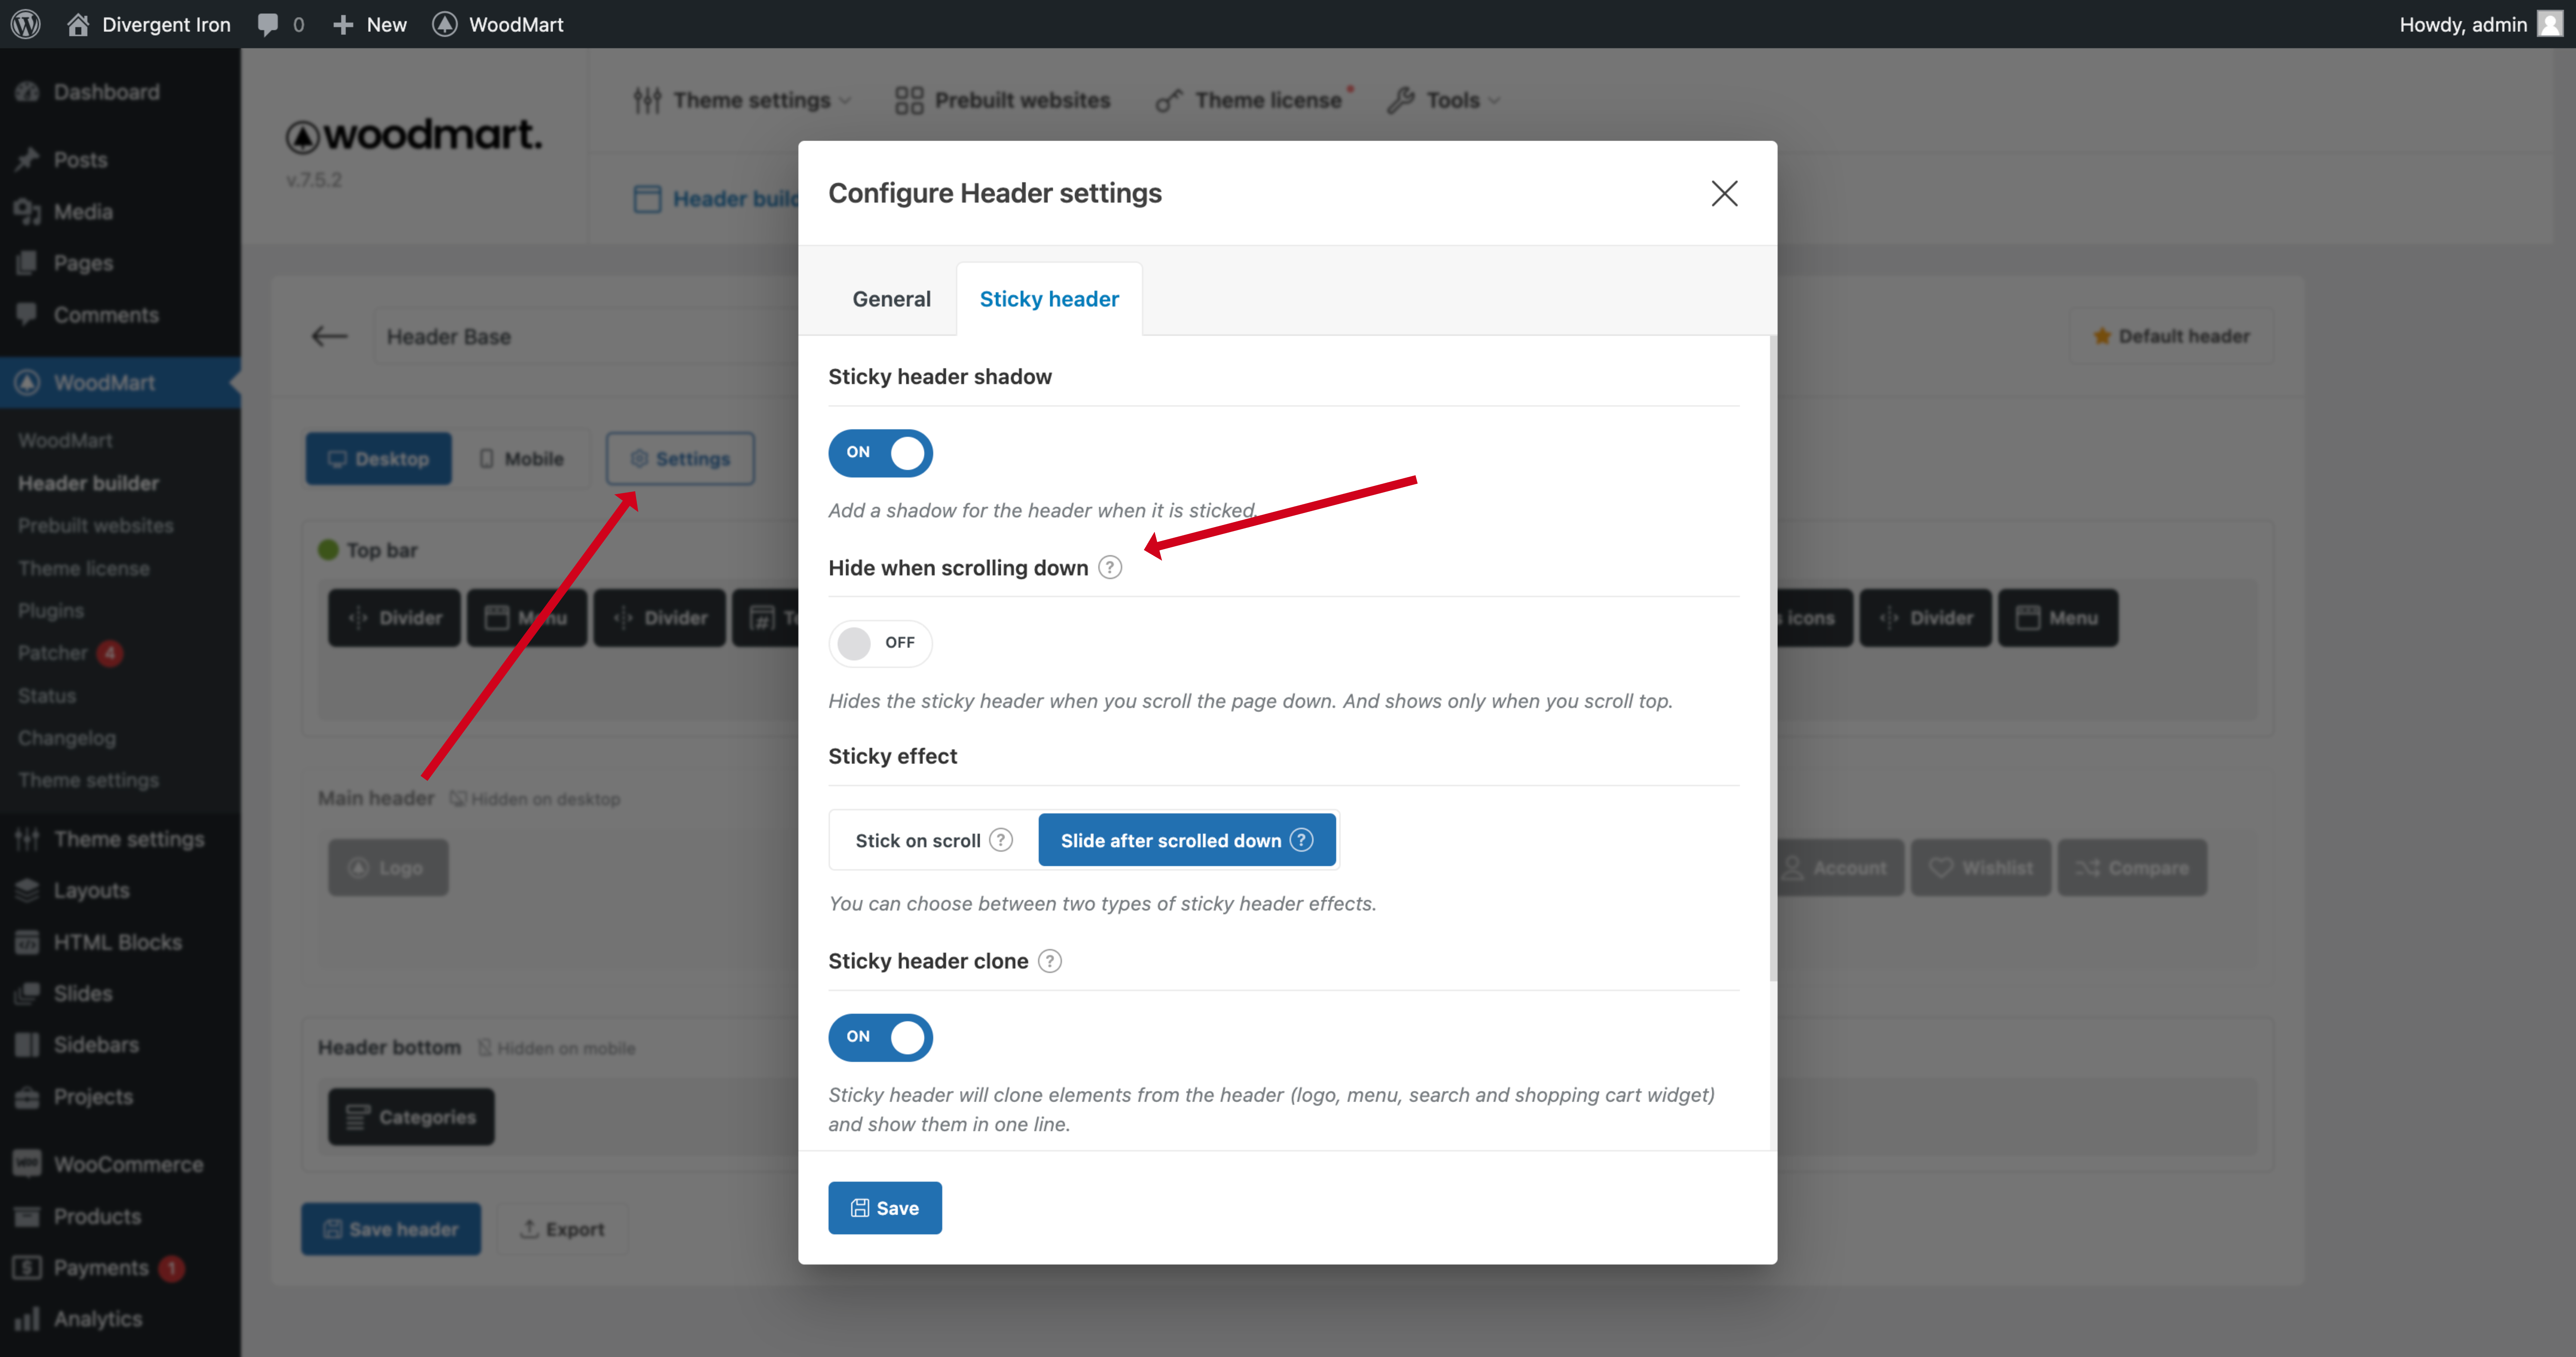The width and height of the screenshot is (2576, 1357).
Task: Open Analytics in the sidebar
Action: click(x=120, y=1319)
